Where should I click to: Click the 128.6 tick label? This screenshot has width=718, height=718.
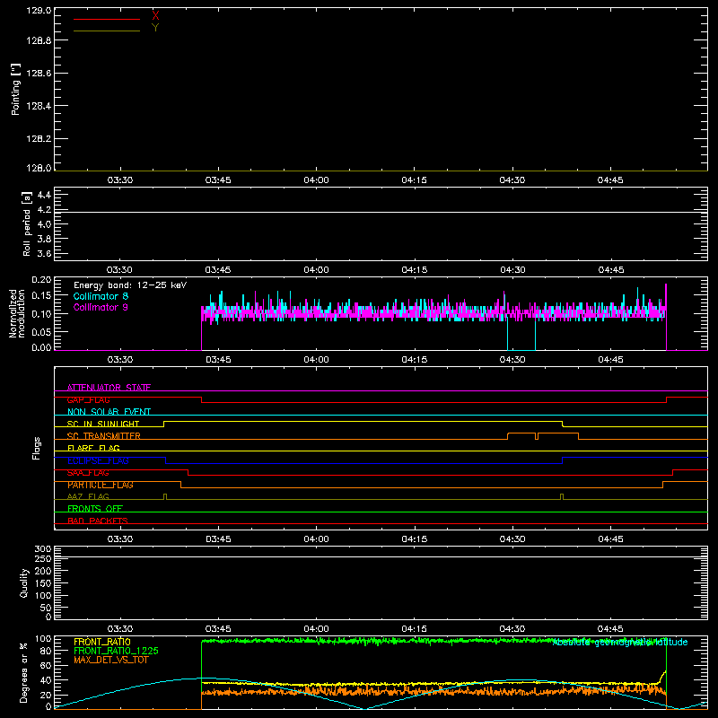[x=39, y=74]
